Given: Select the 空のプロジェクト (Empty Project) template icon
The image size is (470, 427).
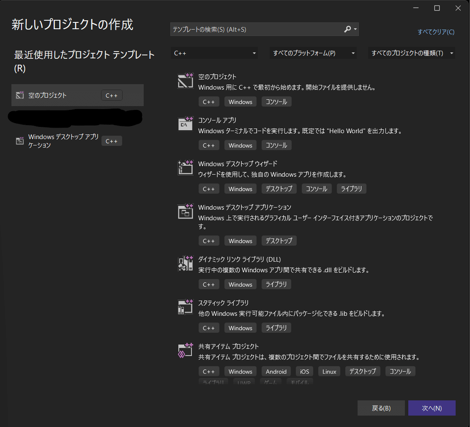Looking at the screenshot, I should (x=185, y=80).
